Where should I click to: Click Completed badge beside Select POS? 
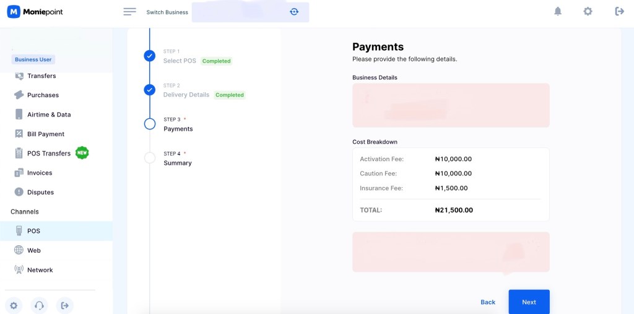point(216,61)
